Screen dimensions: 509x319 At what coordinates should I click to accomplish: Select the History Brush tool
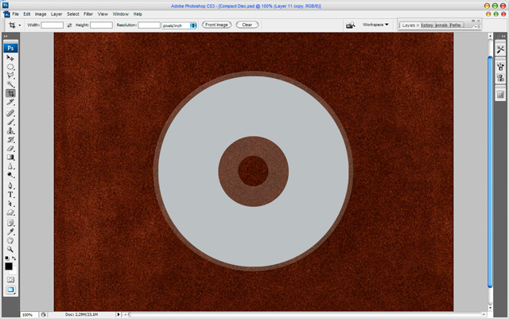(x=10, y=140)
